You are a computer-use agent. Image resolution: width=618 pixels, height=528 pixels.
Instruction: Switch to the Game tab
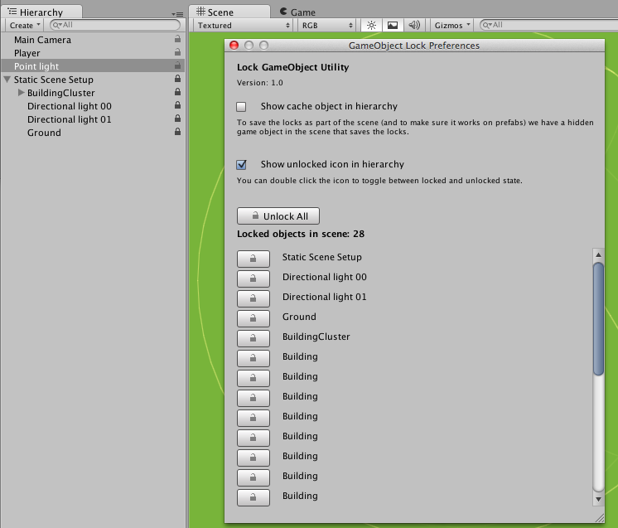coord(297,12)
